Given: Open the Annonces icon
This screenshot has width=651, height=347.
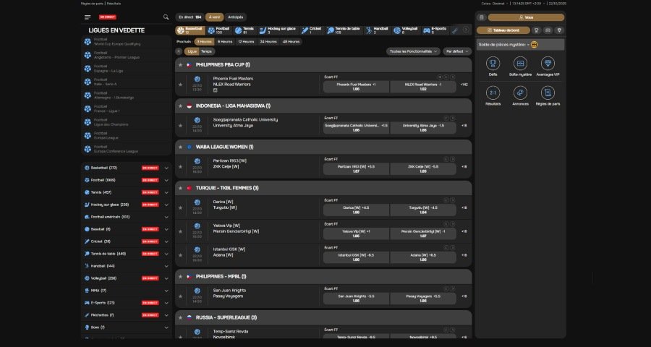Looking at the screenshot, I should click(x=520, y=93).
